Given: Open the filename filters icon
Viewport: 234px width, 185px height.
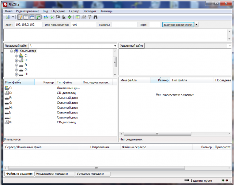Looking at the screenshot, I should coord(83,17).
